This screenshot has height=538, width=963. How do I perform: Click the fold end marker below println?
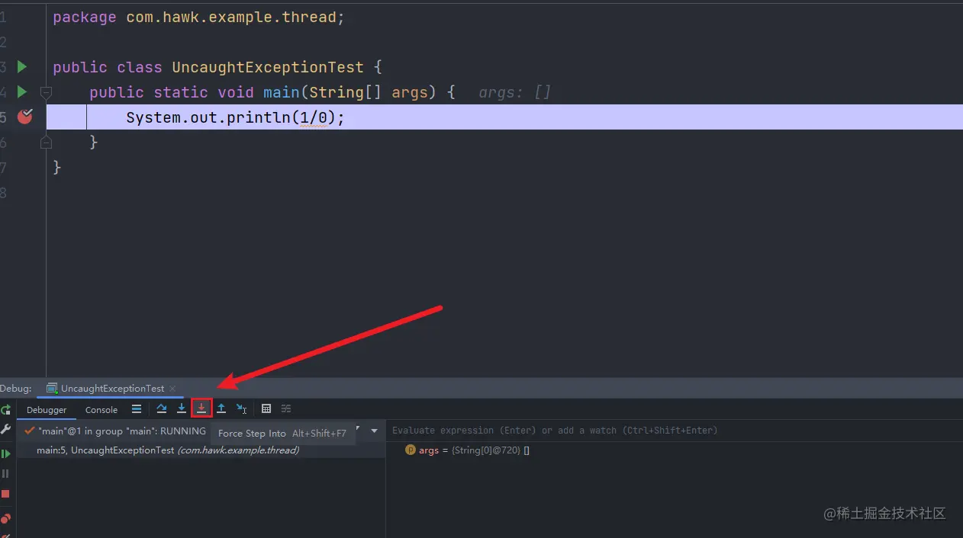point(46,143)
